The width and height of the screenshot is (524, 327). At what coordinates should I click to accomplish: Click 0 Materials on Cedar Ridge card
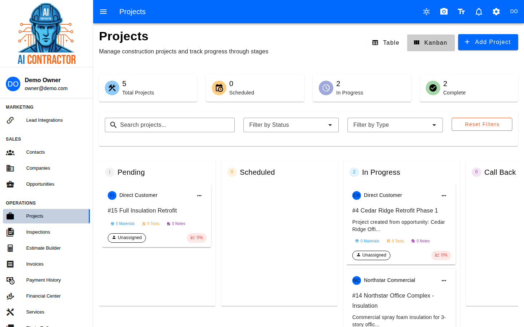click(x=367, y=241)
